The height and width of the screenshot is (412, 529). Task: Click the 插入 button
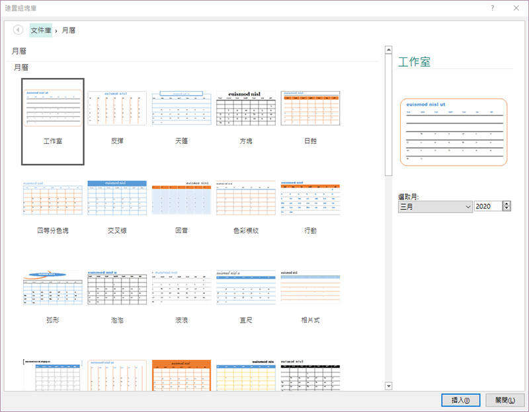(x=460, y=400)
